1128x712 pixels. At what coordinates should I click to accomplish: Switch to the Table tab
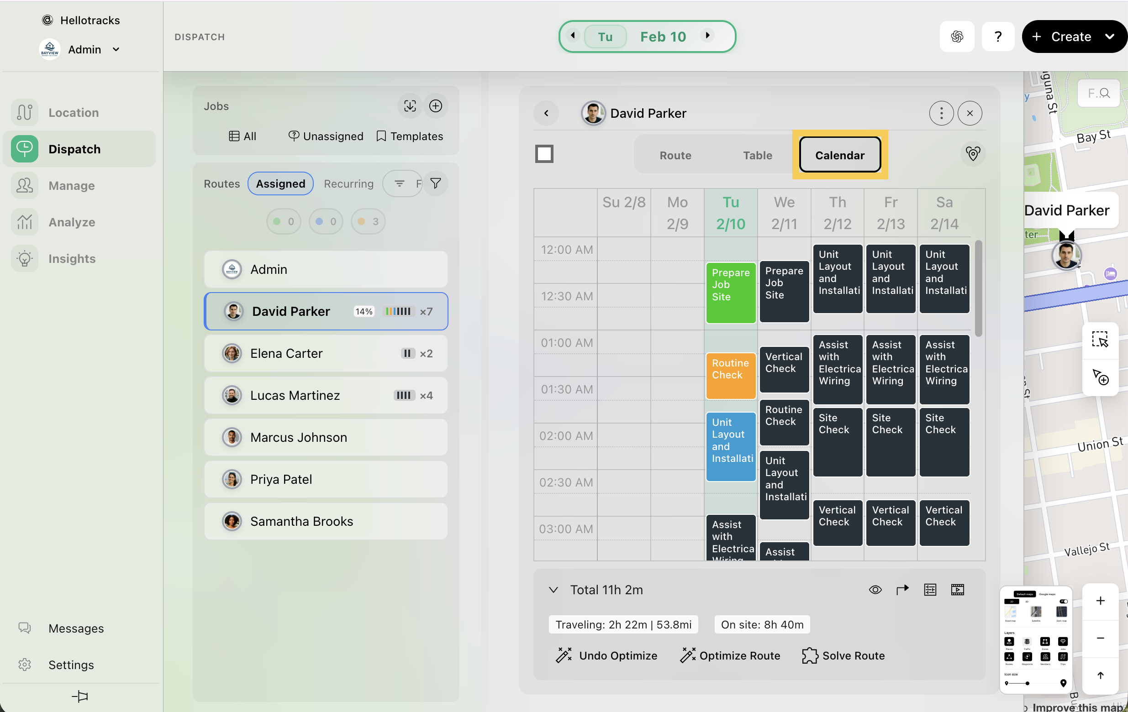point(757,156)
